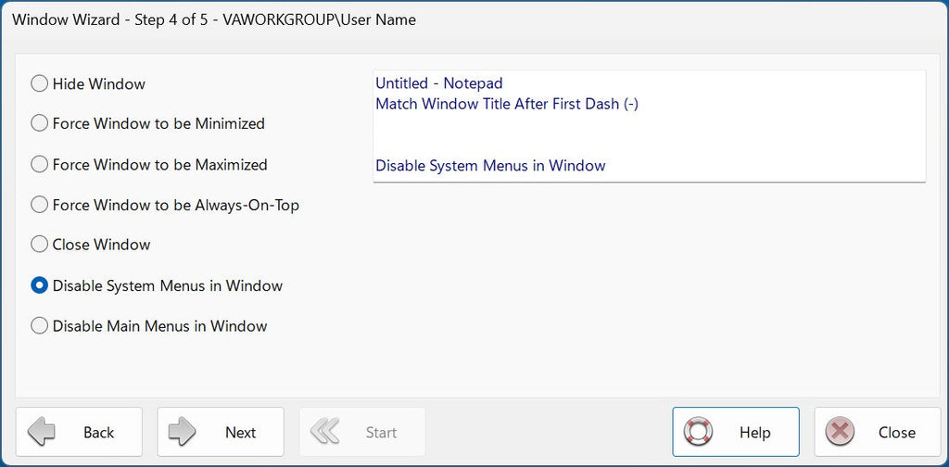The width and height of the screenshot is (949, 467).
Task: Select Force Window to be Maximized
Action: point(39,165)
